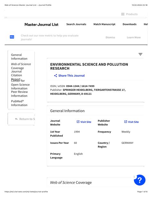152x203 pixels.
Task: Click the Frequency value Weekly
Action: (x=126, y=132)
